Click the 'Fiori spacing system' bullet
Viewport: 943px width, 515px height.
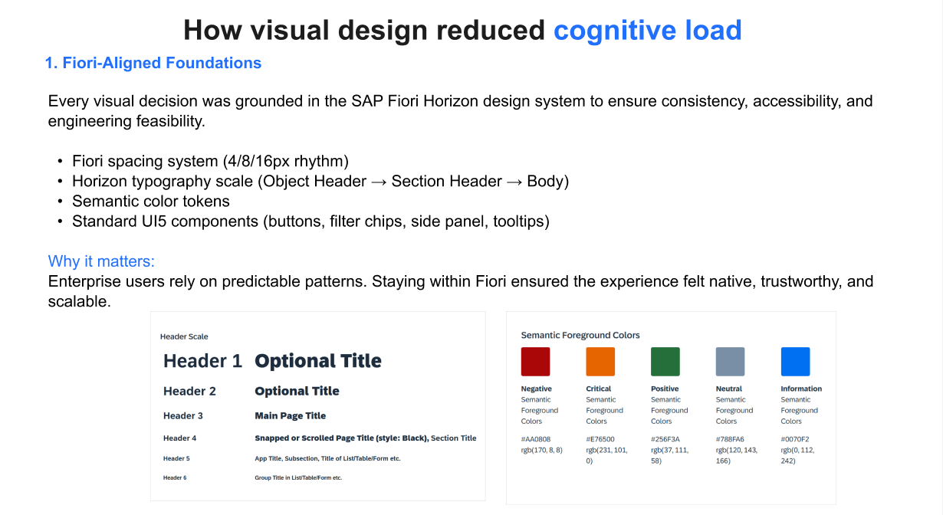point(210,161)
